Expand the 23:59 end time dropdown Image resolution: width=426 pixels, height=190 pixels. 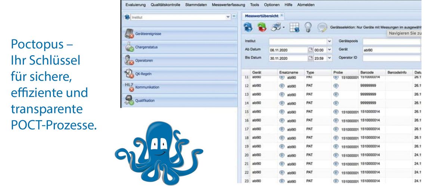click(x=330, y=58)
